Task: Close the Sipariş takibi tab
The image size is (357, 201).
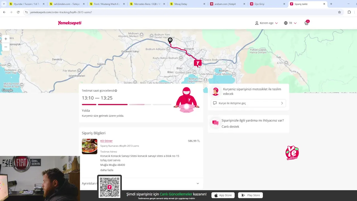Action: (x=324, y=4)
